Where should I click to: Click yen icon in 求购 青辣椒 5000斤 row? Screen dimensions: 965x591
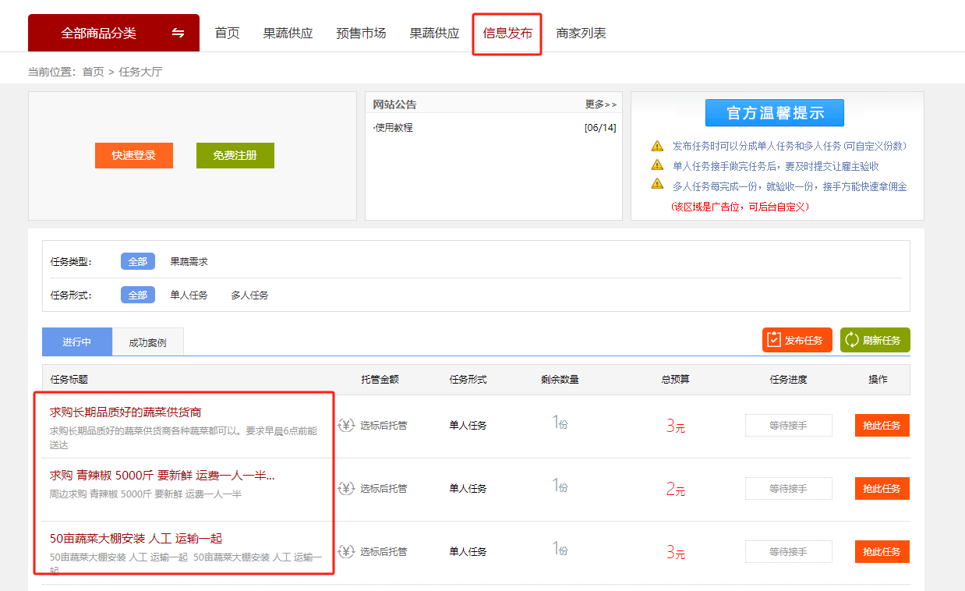[346, 488]
